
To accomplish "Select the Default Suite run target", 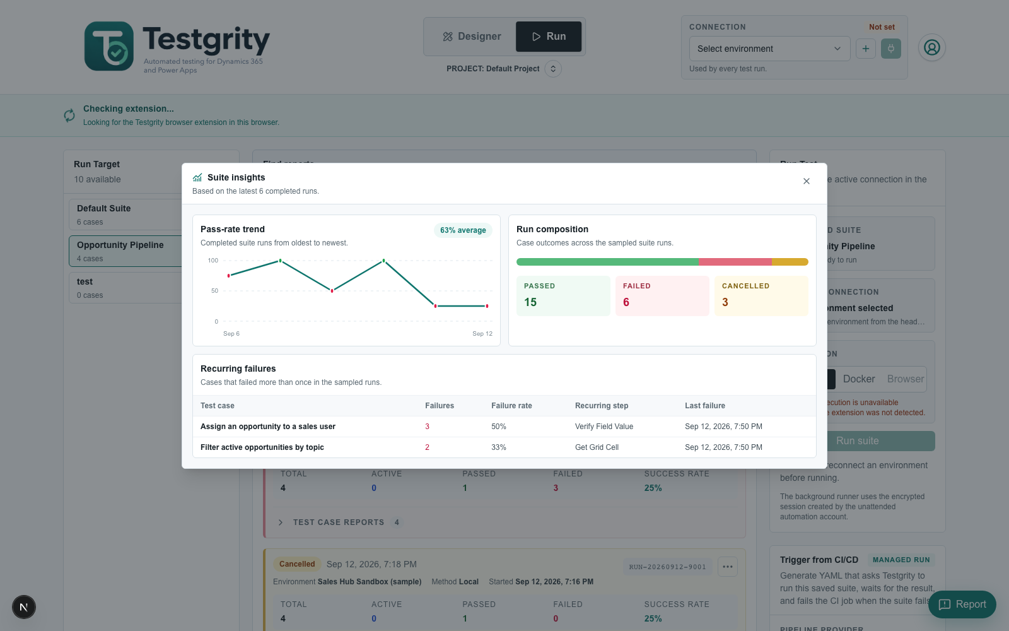I will [126, 215].
